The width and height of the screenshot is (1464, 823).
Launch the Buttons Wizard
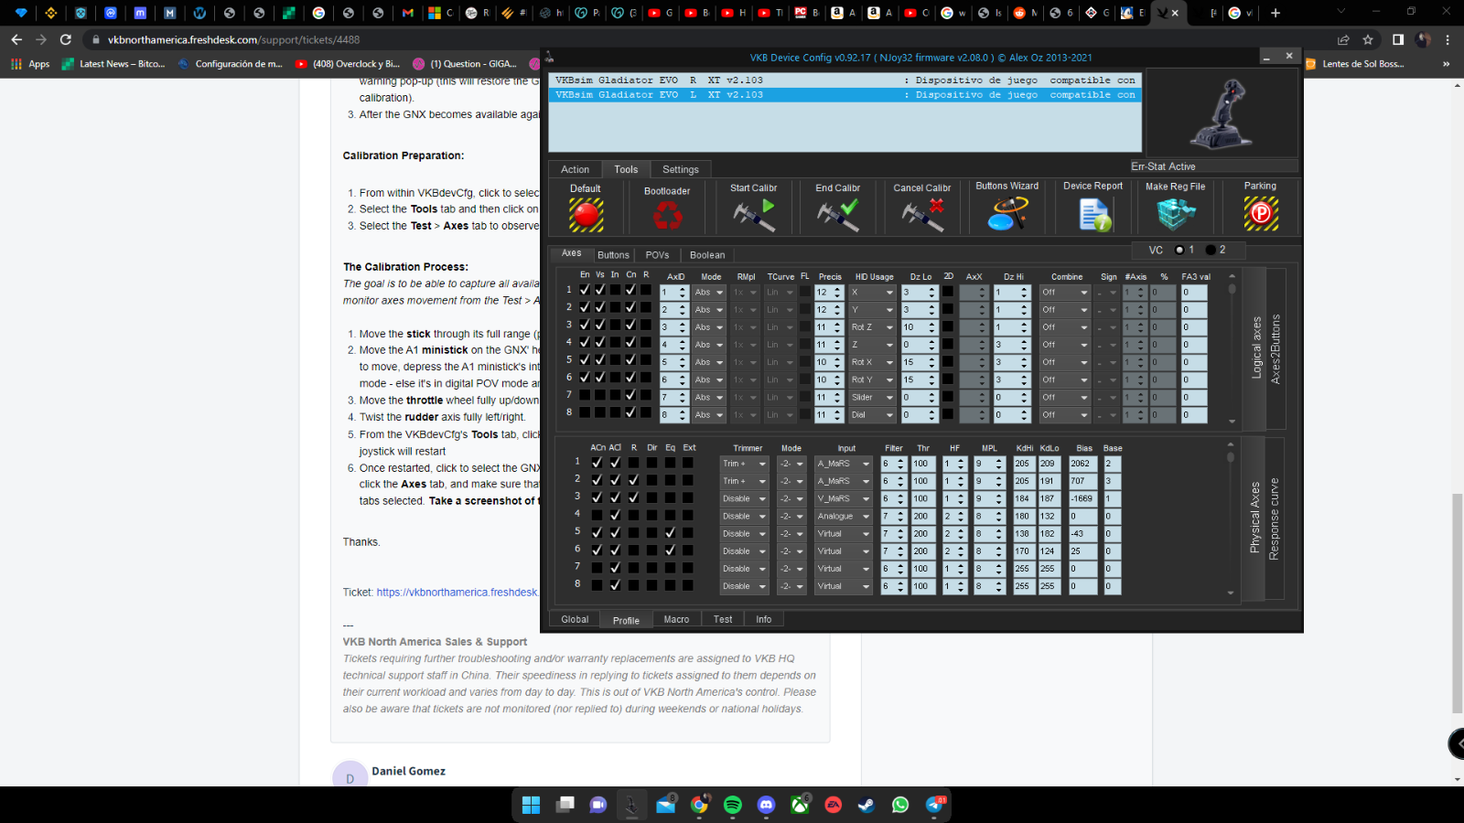coord(1006,215)
